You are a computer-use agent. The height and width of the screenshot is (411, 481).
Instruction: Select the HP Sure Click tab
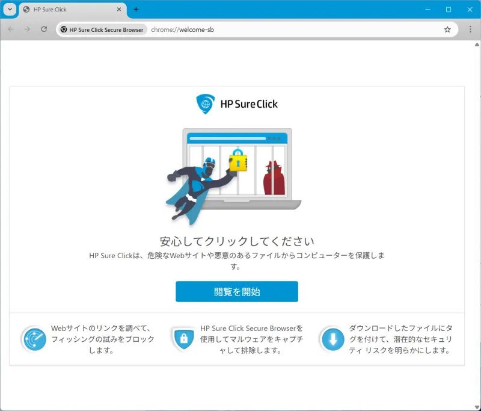66,10
